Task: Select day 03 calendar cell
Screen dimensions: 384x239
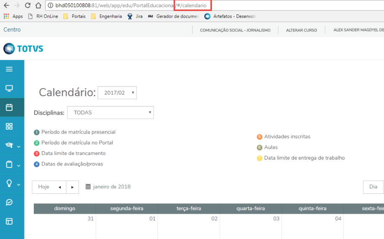Action: coord(251,226)
